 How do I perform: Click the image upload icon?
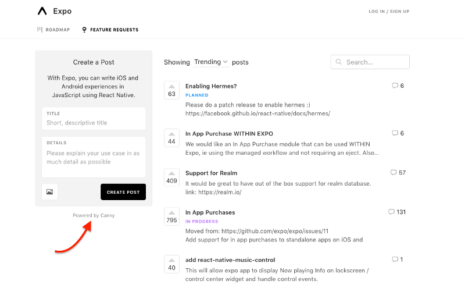[50, 191]
